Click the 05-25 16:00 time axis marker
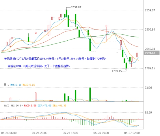 (70, 133)
